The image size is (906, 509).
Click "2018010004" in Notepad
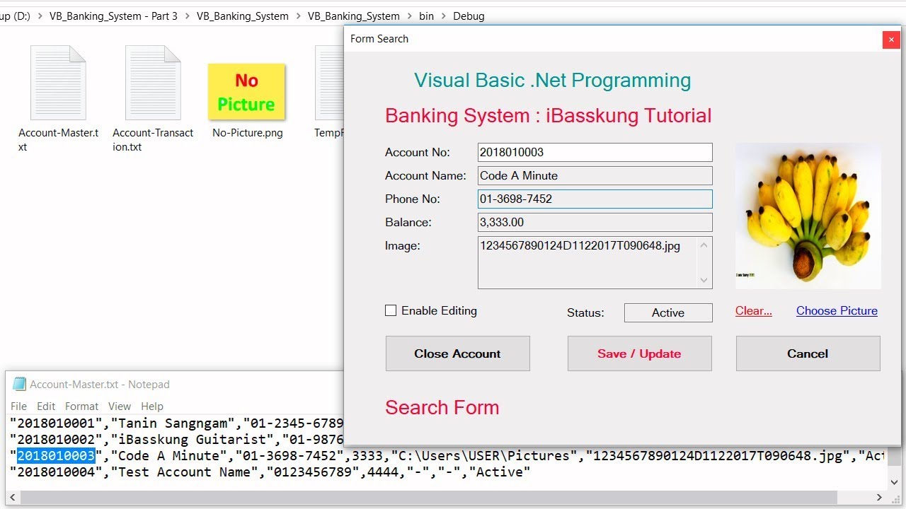point(56,472)
